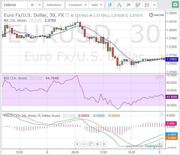Viewport: 180px width, 155px height.
Task: Remove the MA indicator
Action: pos(40,21)
